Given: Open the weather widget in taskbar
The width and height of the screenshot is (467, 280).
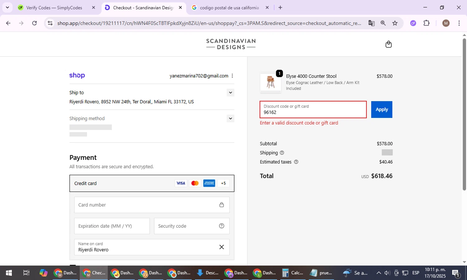Looking at the screenshot, I should [x=355, y=273].
